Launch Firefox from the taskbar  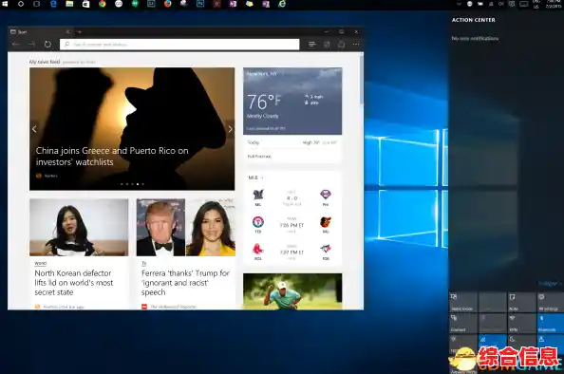(168, 4)
